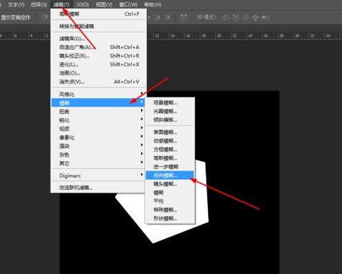Click the horizontal ruler near mark 24
This screenshot has height=274, width=342.
[250, 36]
